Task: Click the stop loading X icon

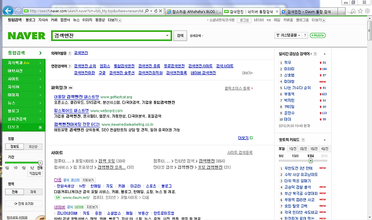Action: 161,11
